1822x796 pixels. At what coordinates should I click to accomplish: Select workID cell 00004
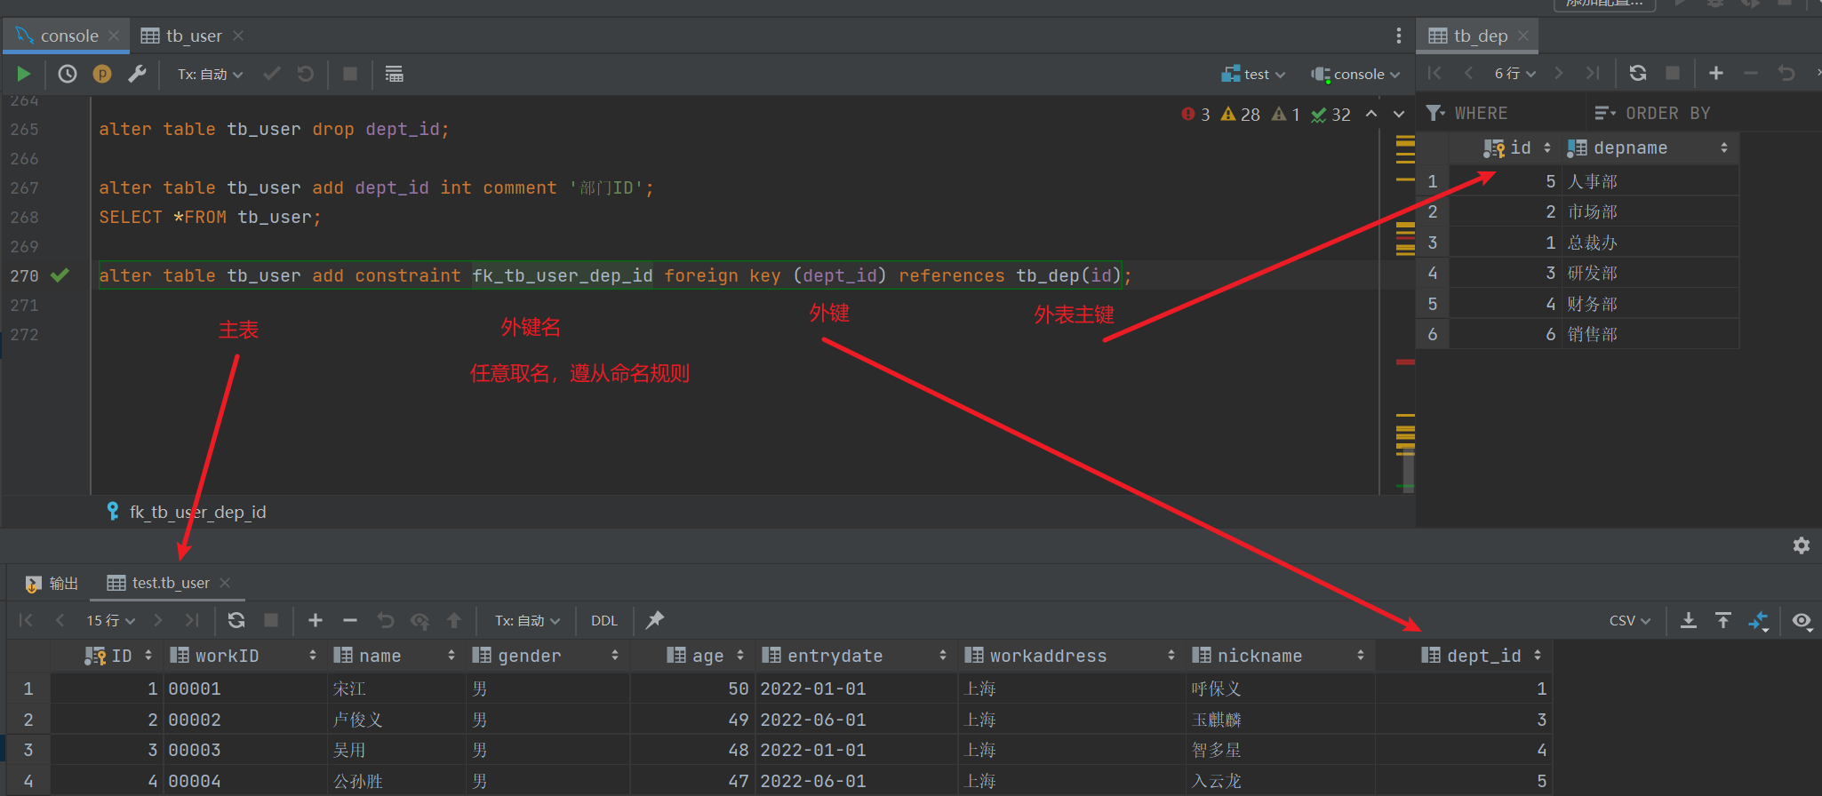pos(244,781)
